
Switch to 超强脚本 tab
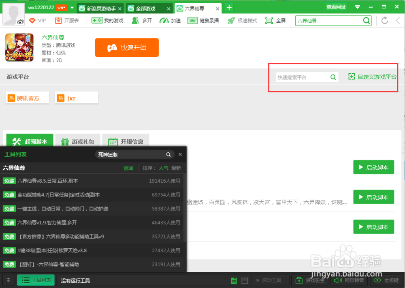point(30,141)
